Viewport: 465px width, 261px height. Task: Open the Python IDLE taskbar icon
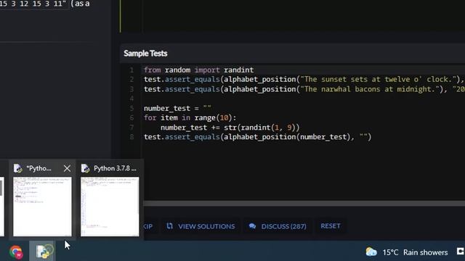pyautogui.click(x=44, y=252)
